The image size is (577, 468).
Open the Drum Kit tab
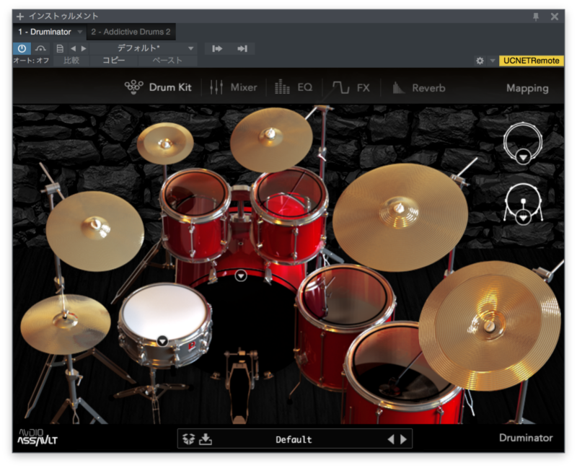pos(158,87)
